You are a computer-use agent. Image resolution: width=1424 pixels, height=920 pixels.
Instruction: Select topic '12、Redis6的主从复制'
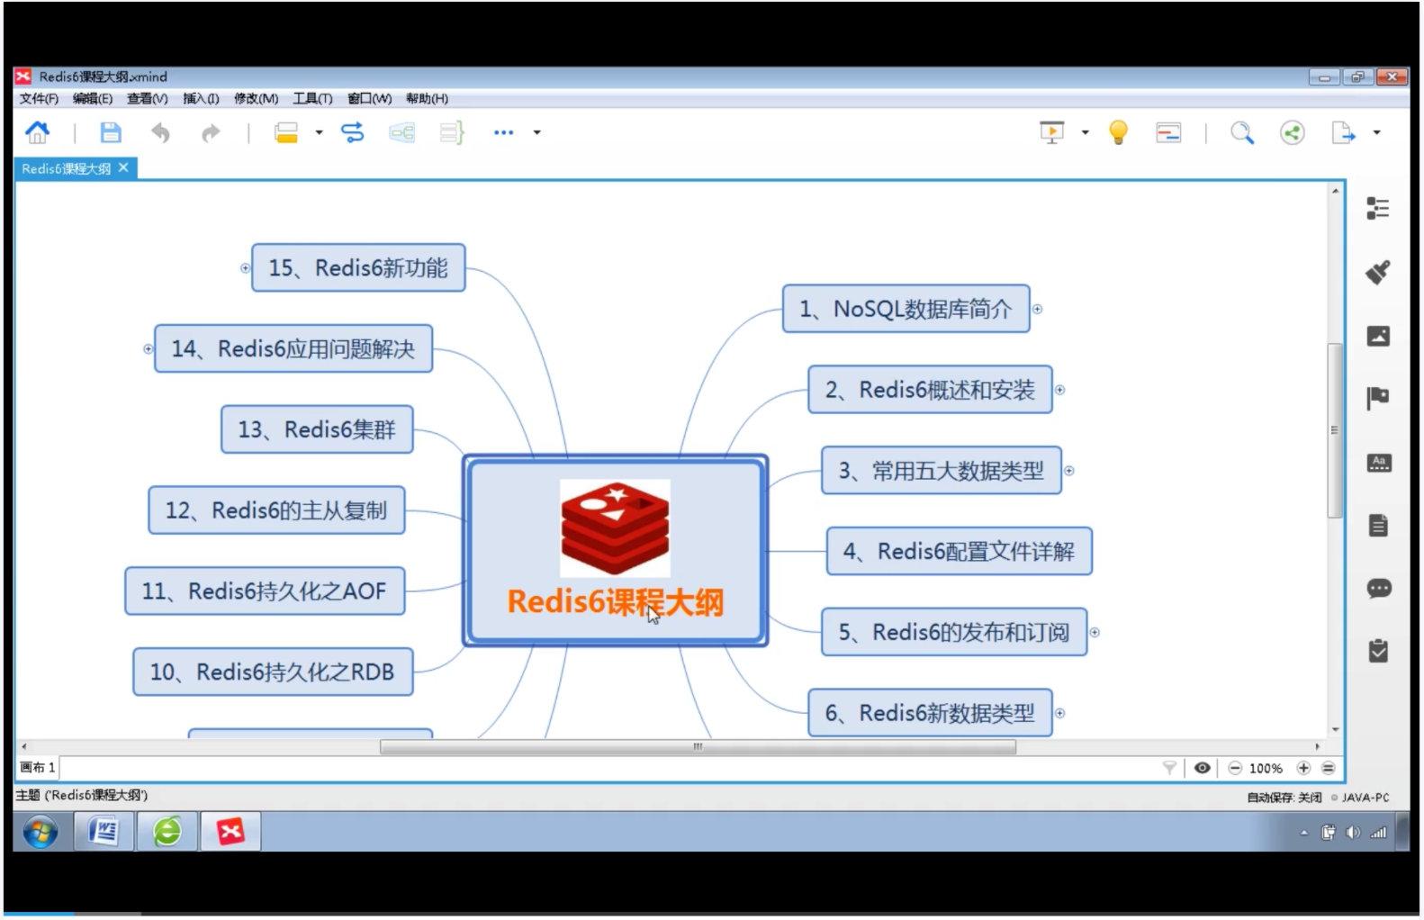pyautogui.click(x=276, y=510)
